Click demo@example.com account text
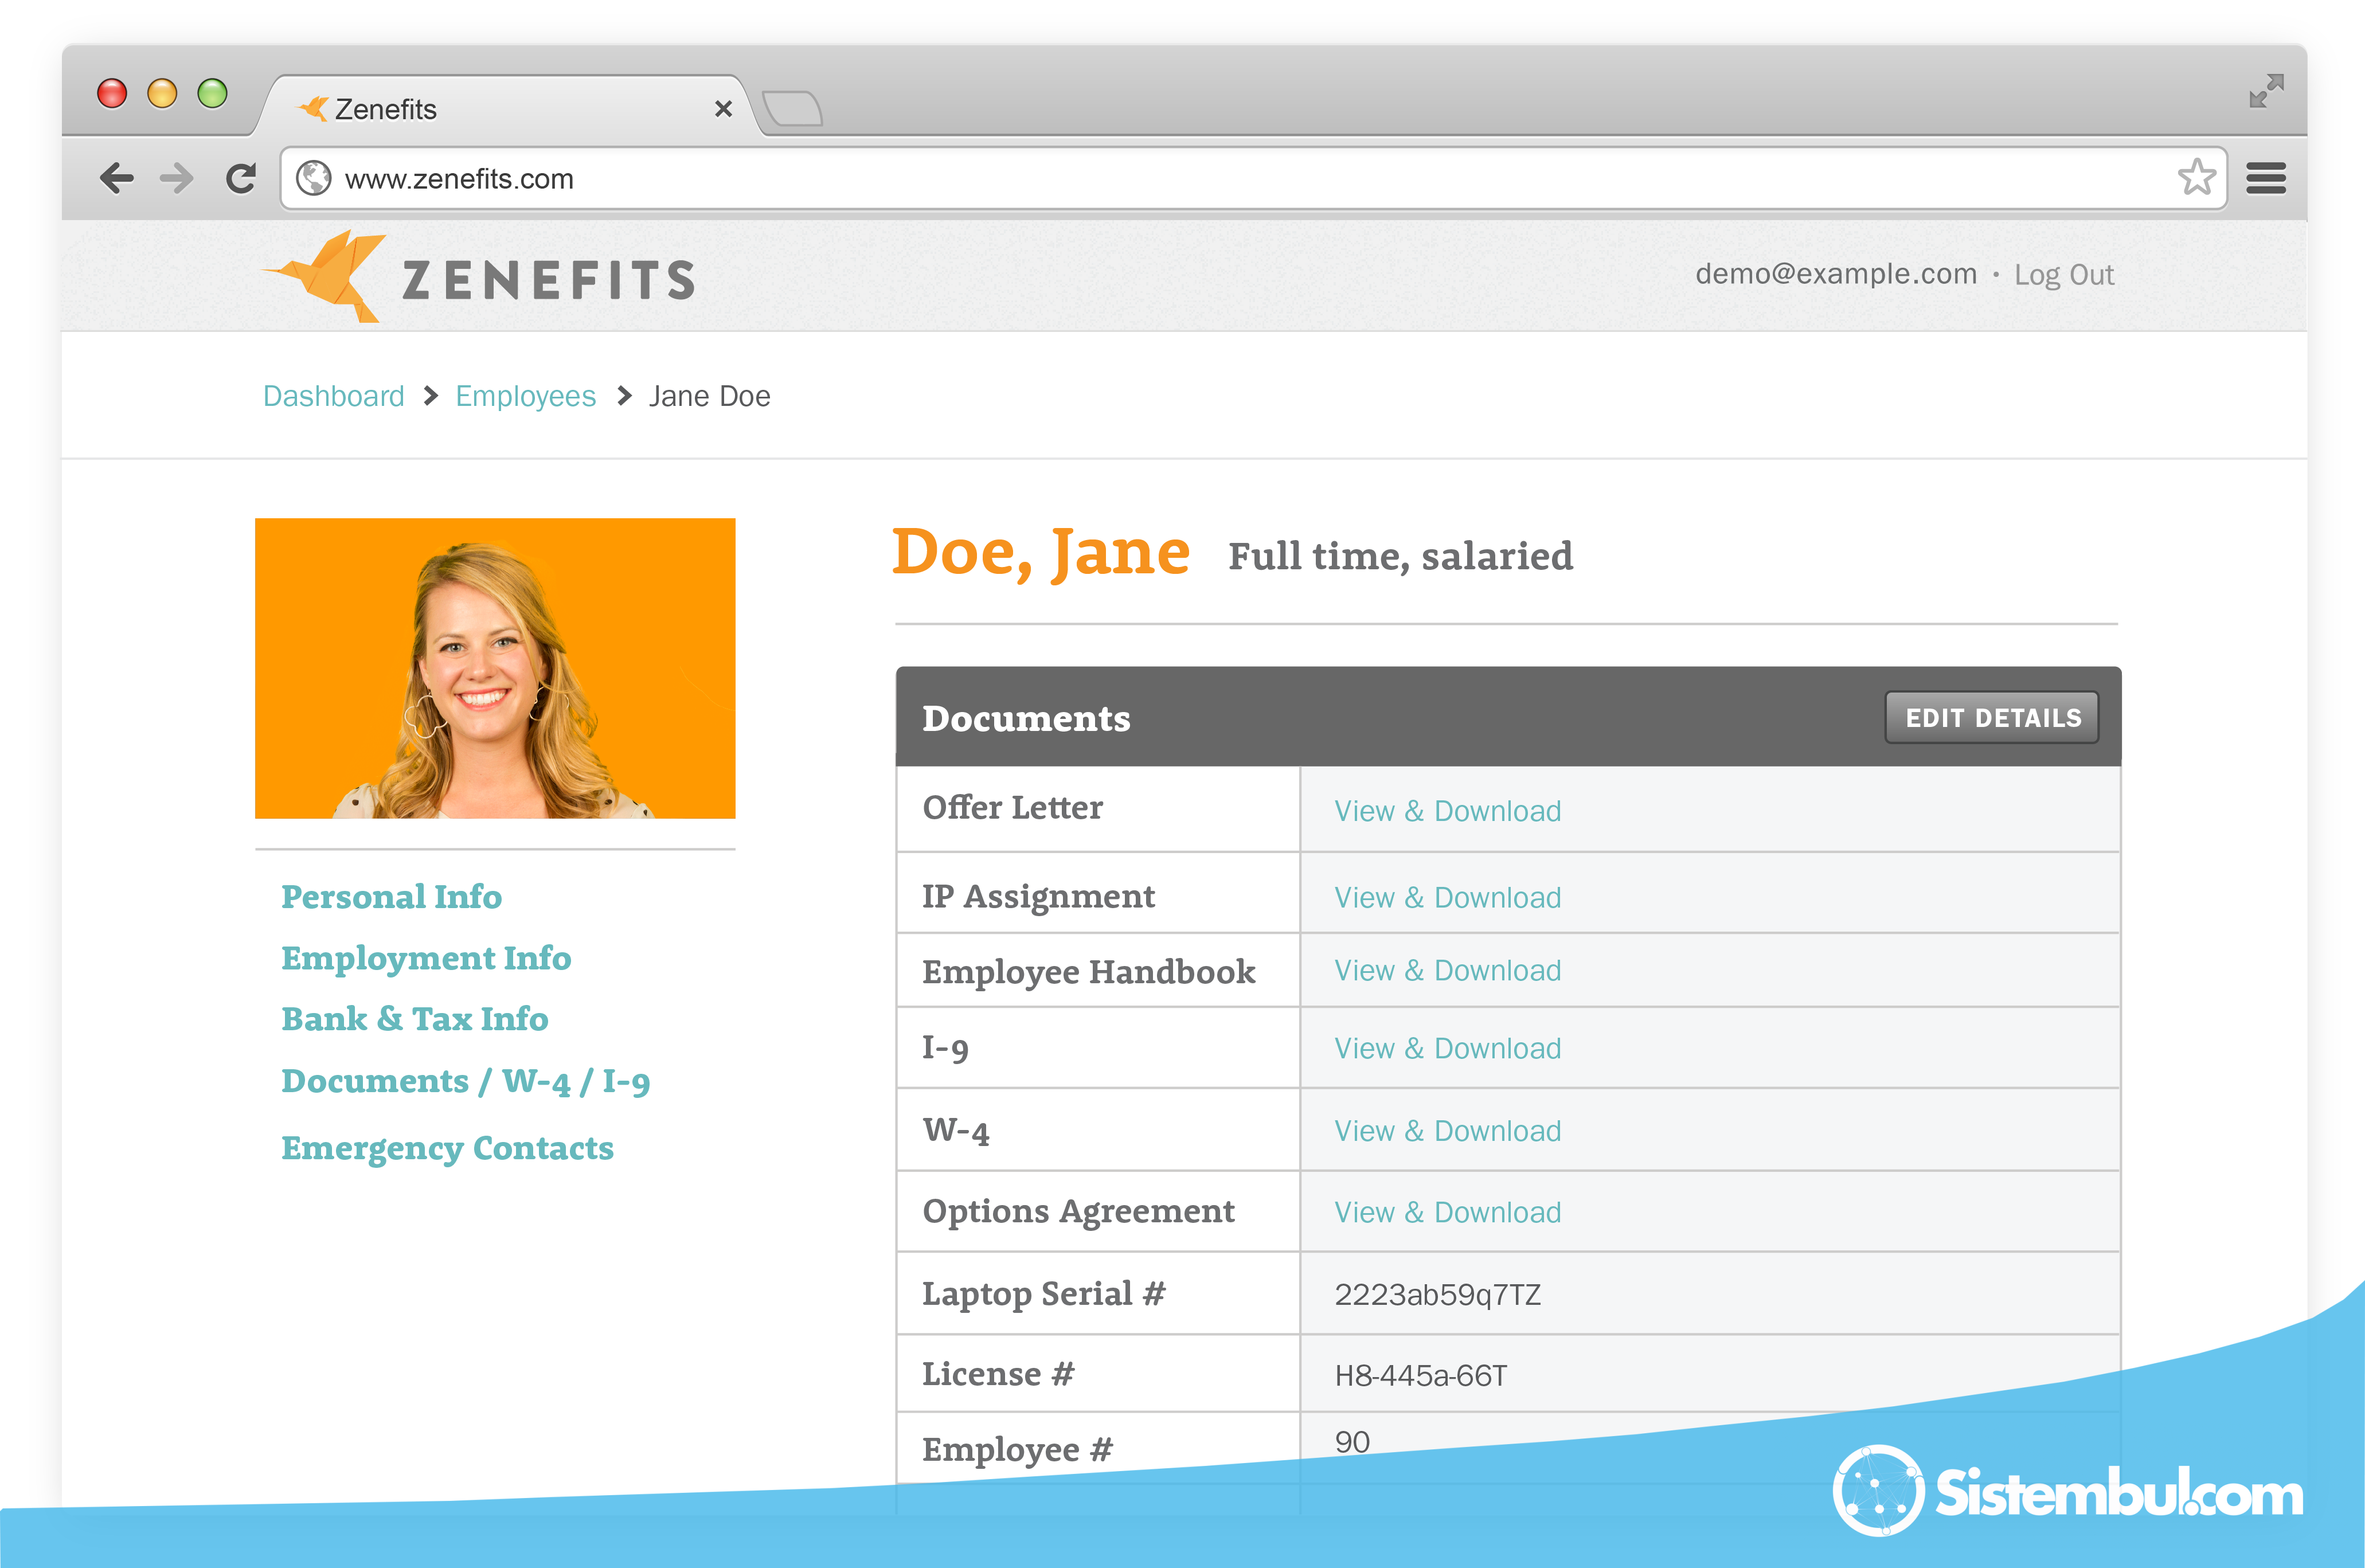 click(x=1836, y=274)
